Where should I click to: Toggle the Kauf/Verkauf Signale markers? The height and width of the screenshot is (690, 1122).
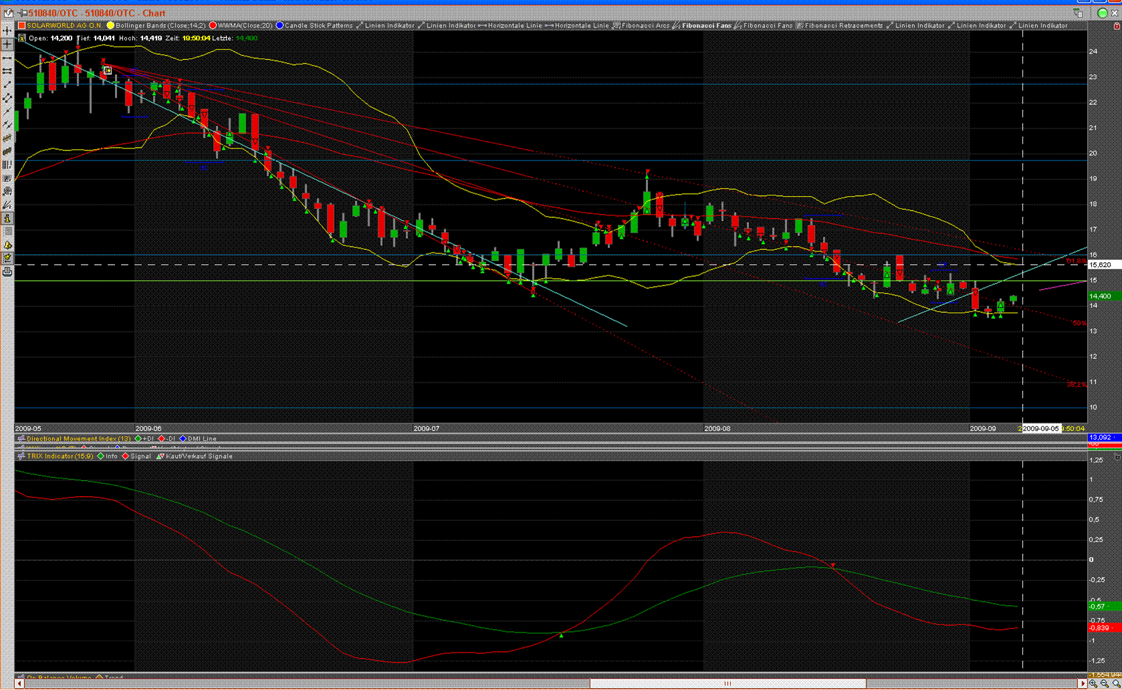[x=195, y=456]
